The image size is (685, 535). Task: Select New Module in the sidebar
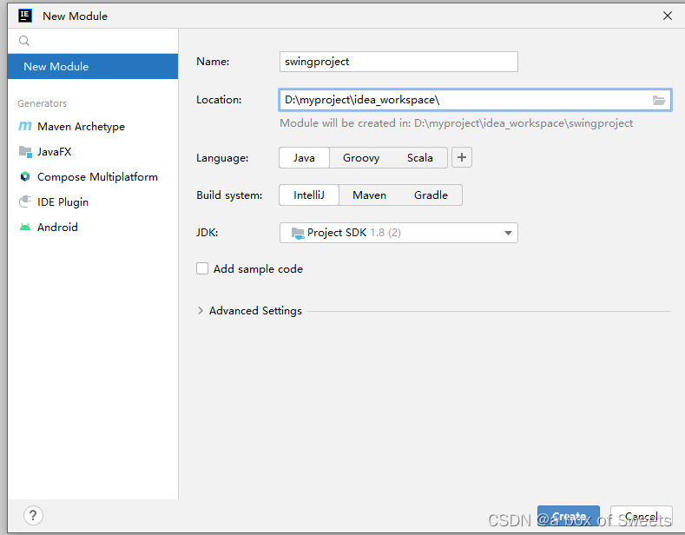click(93, 66)
